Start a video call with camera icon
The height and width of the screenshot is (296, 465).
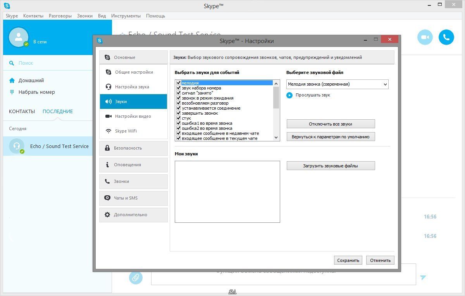point(425,37)
